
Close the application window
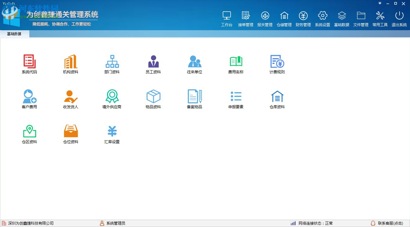(404, 3)
